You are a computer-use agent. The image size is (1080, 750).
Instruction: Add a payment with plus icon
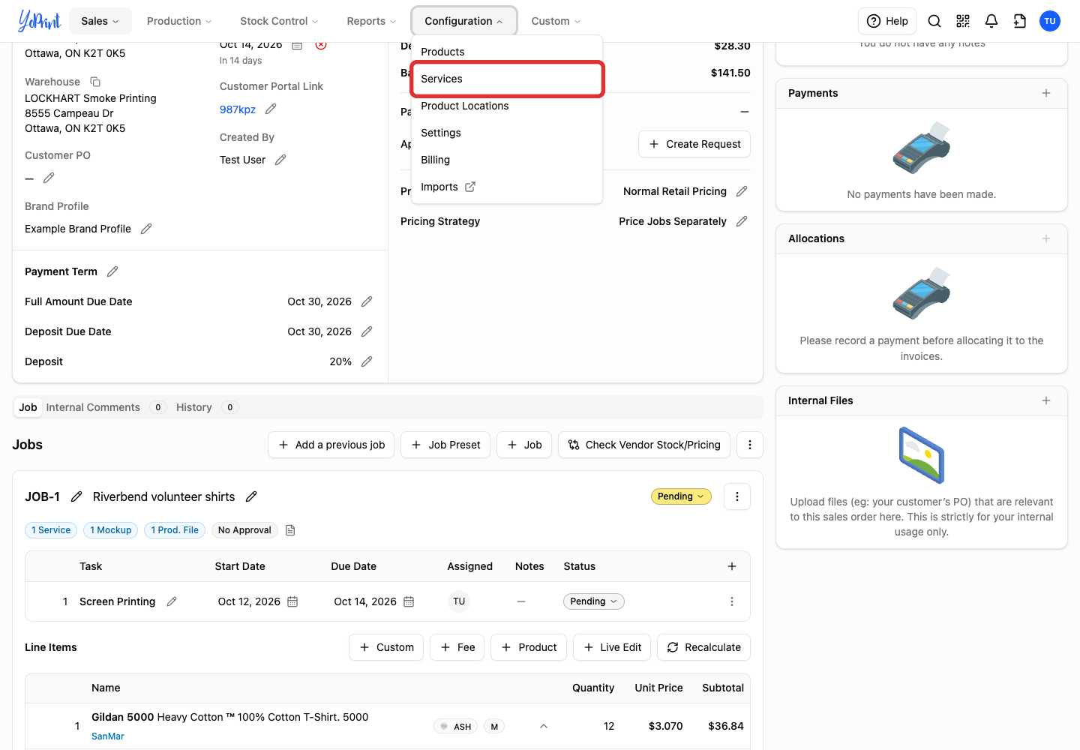point(1046,93)
